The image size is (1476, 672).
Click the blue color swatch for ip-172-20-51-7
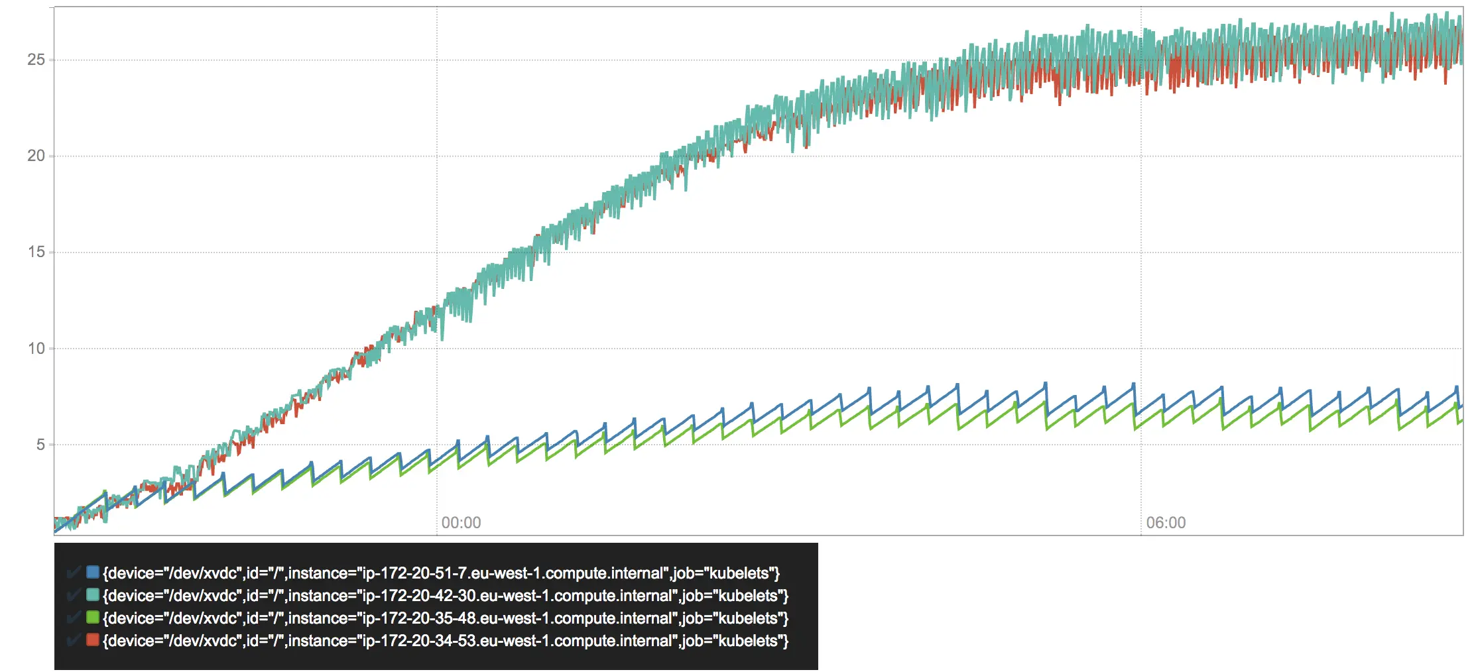tap(92, 573)
